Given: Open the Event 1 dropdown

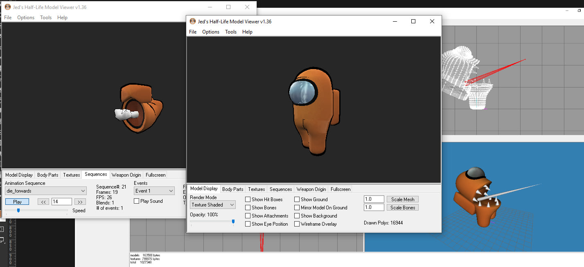Looking at the screenshot, I should [x=154, y=191].
